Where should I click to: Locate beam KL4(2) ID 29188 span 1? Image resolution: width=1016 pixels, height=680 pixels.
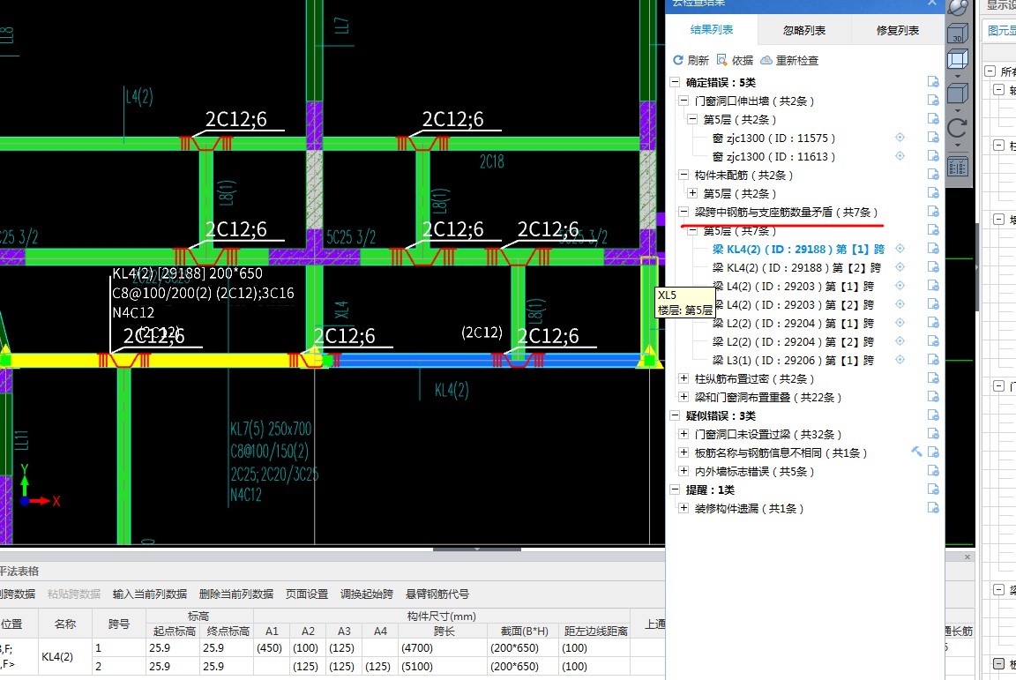click(900, 249)
